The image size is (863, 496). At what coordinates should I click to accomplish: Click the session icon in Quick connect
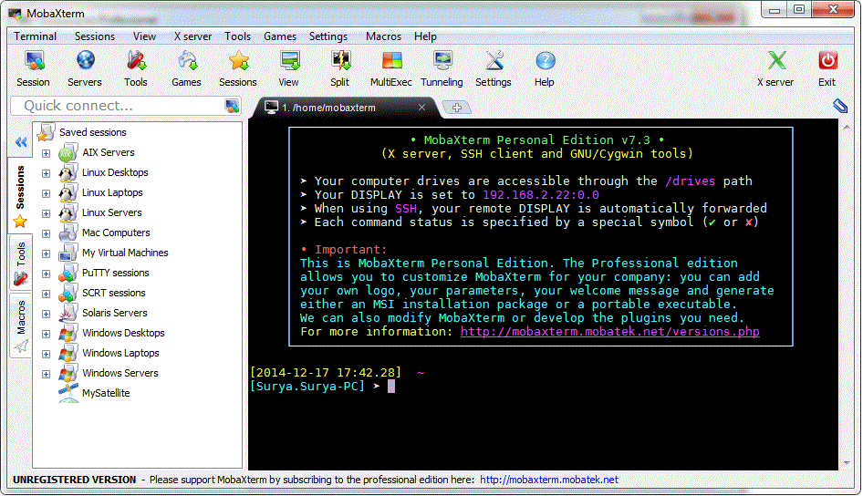tap(232, 106)
